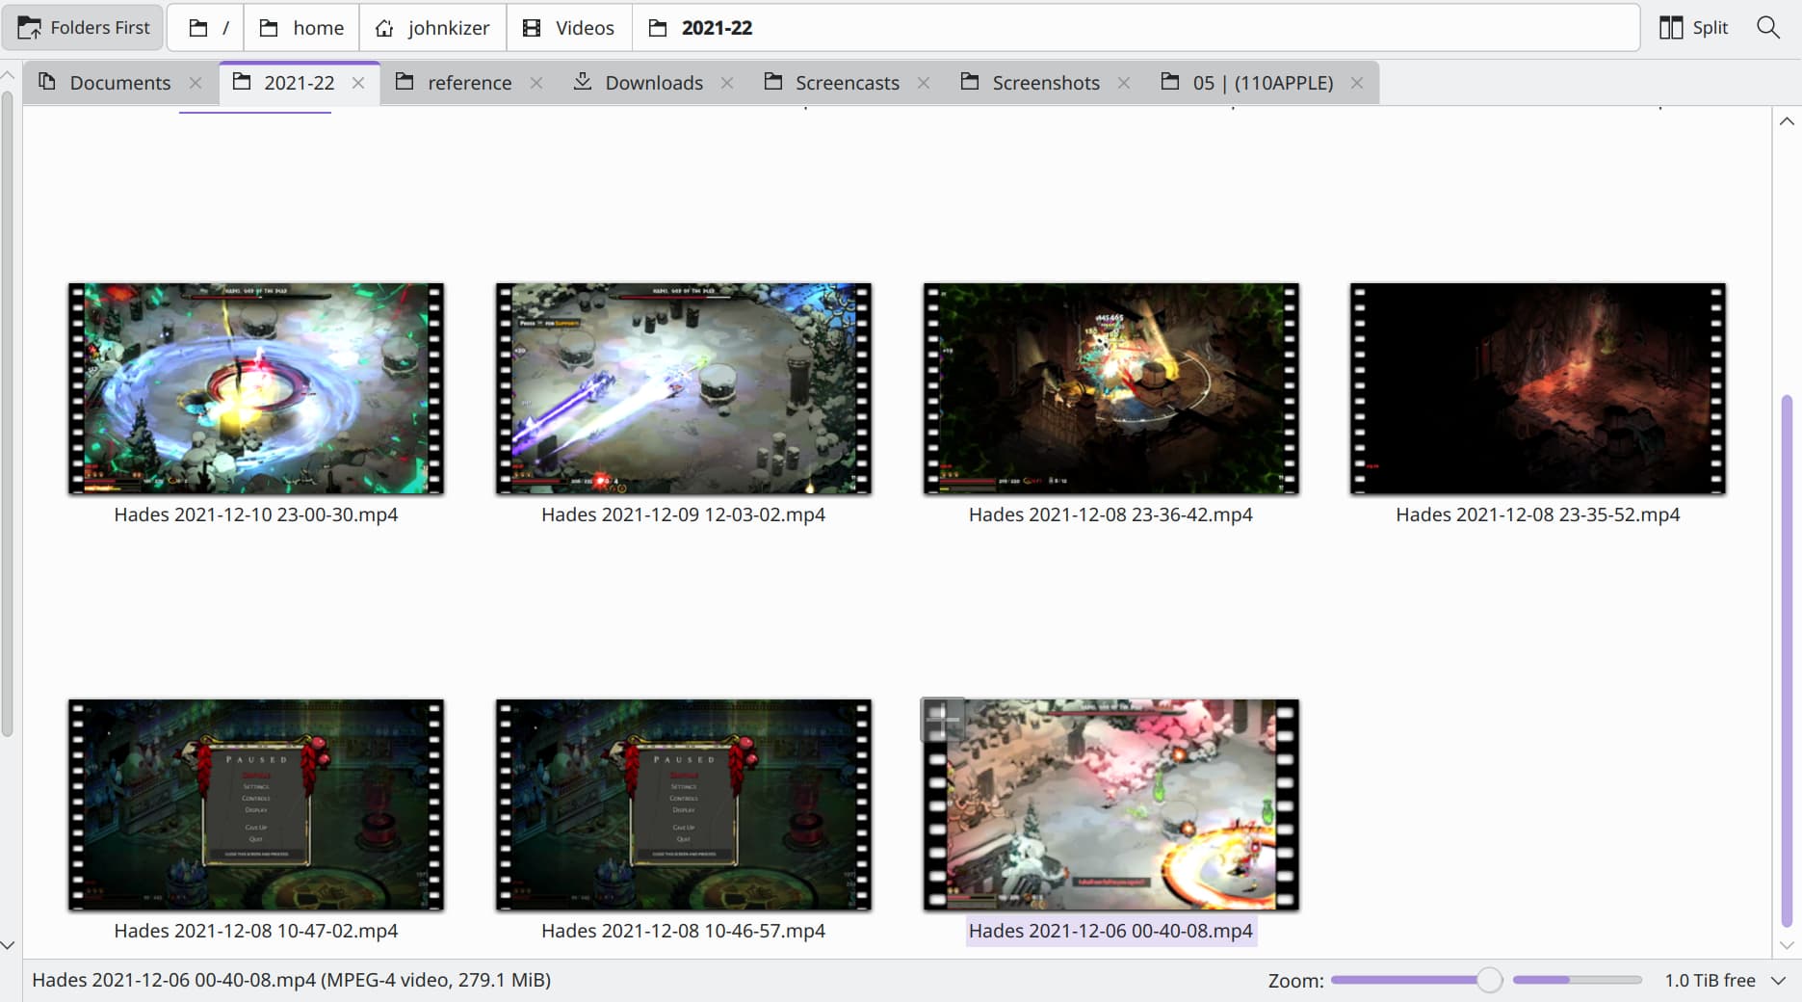The height and width of the screenshot is (1002, 1802).
Task: Select Hades 2021-12-10 23-00-30 video thumbnail
Action: (x=256, y=388)
